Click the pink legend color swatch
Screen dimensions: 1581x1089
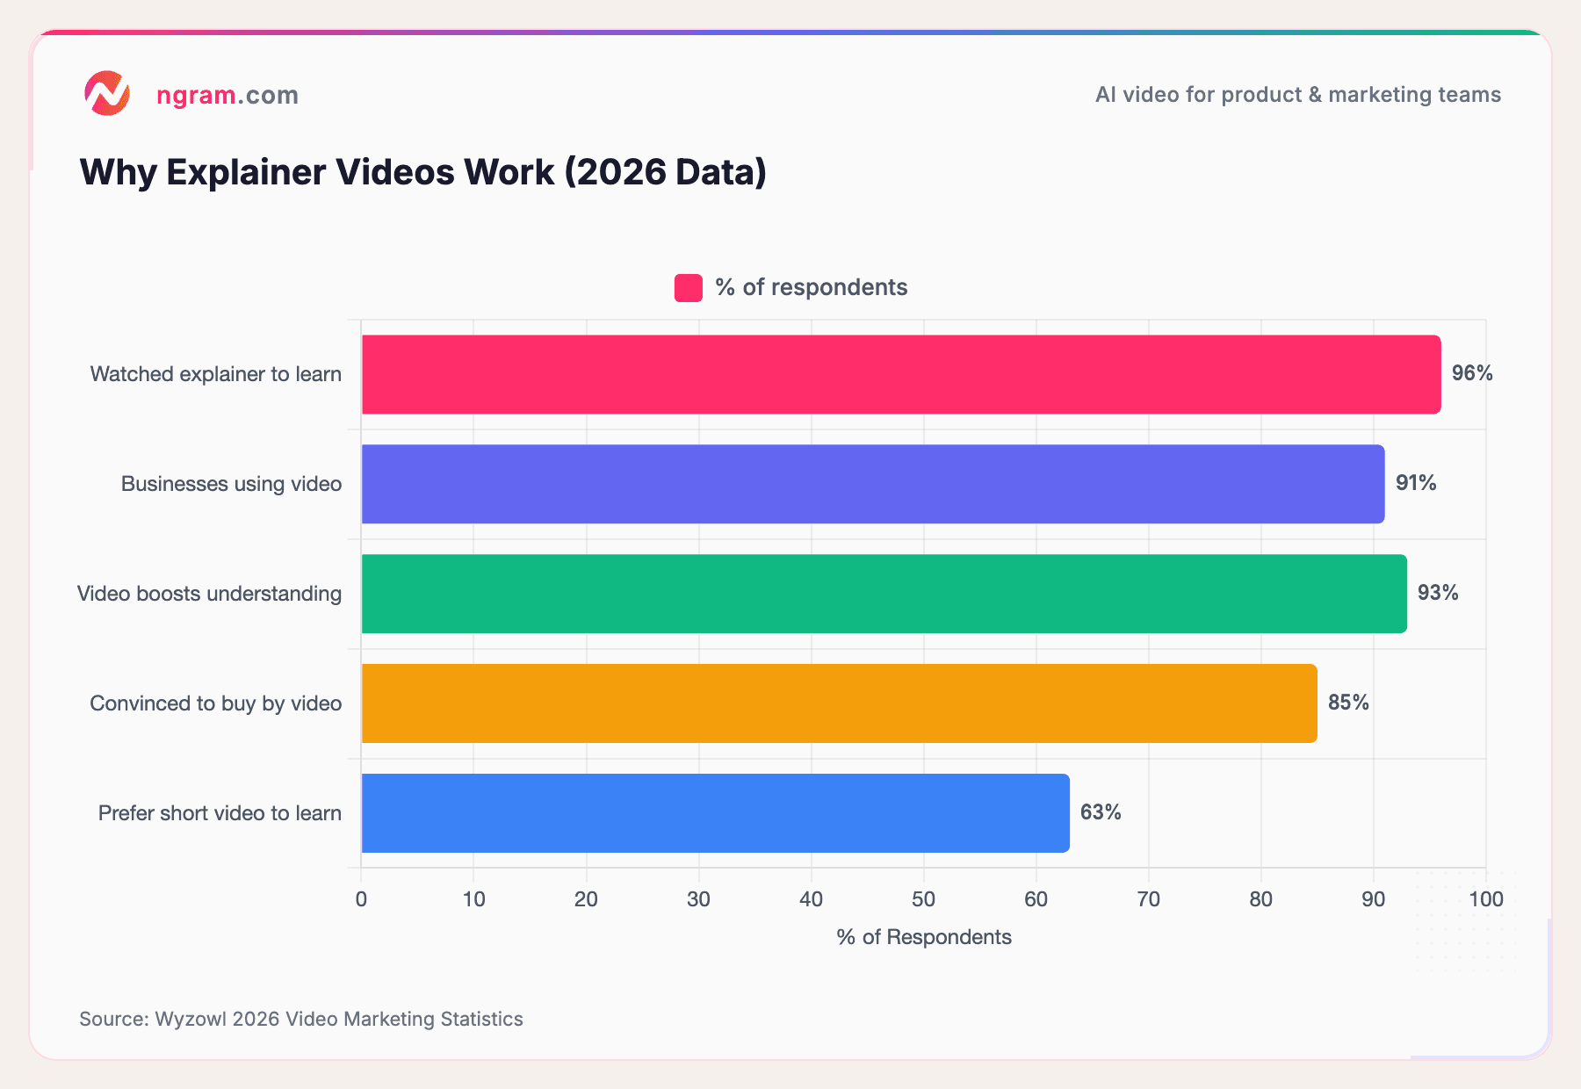tap(687, 286)
